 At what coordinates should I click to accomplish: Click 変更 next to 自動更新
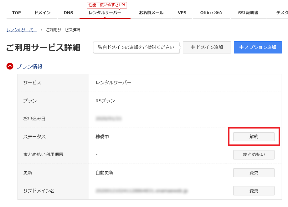(x=254, y=173)
